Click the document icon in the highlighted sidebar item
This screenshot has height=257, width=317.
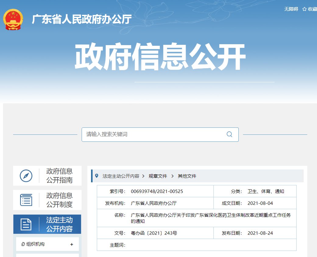point(26,224)
